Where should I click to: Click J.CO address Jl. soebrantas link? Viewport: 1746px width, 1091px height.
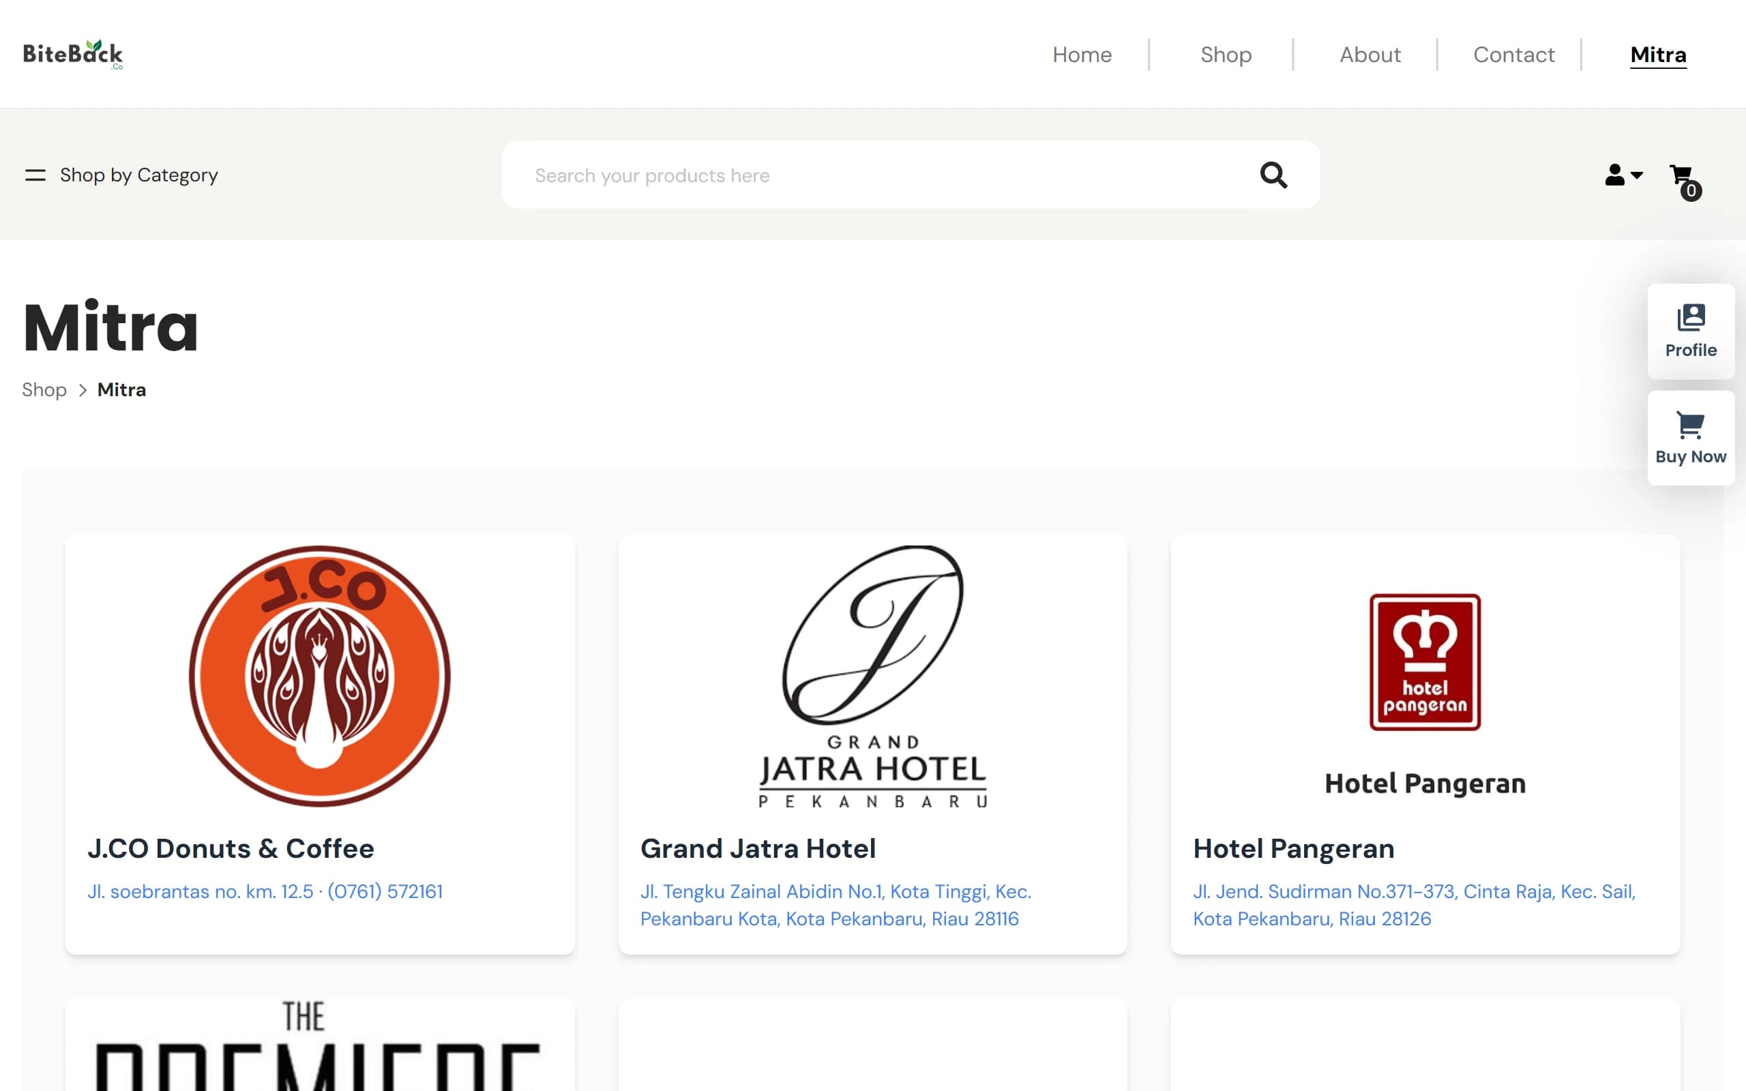click(x=265, y=892)
